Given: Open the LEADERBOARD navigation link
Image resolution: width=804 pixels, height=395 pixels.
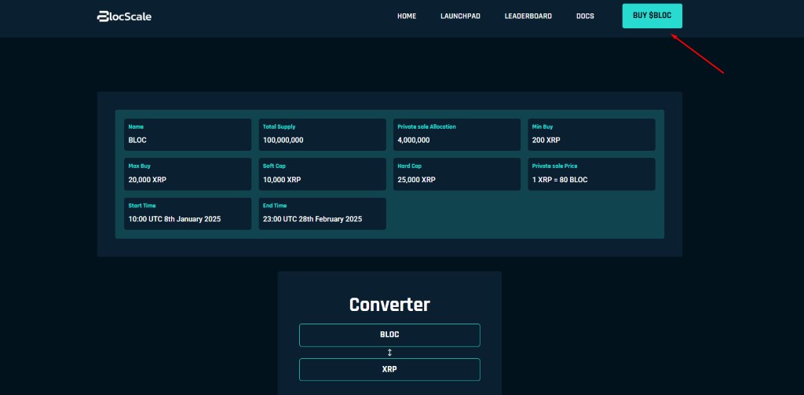Looking at the screenshot, I should pyautogui.click(x=528, y=16).
